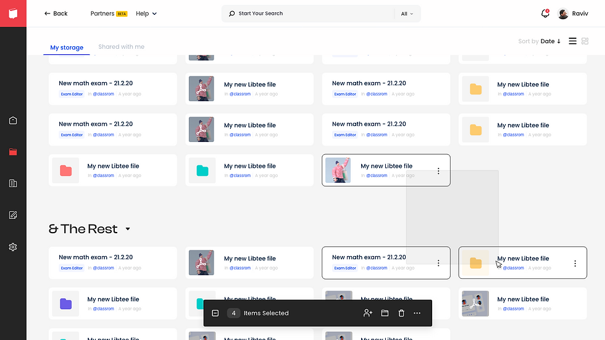Move selected items with the folder icon
The width and height of the screenshot is (605, 340).
(x=385, y=313)
